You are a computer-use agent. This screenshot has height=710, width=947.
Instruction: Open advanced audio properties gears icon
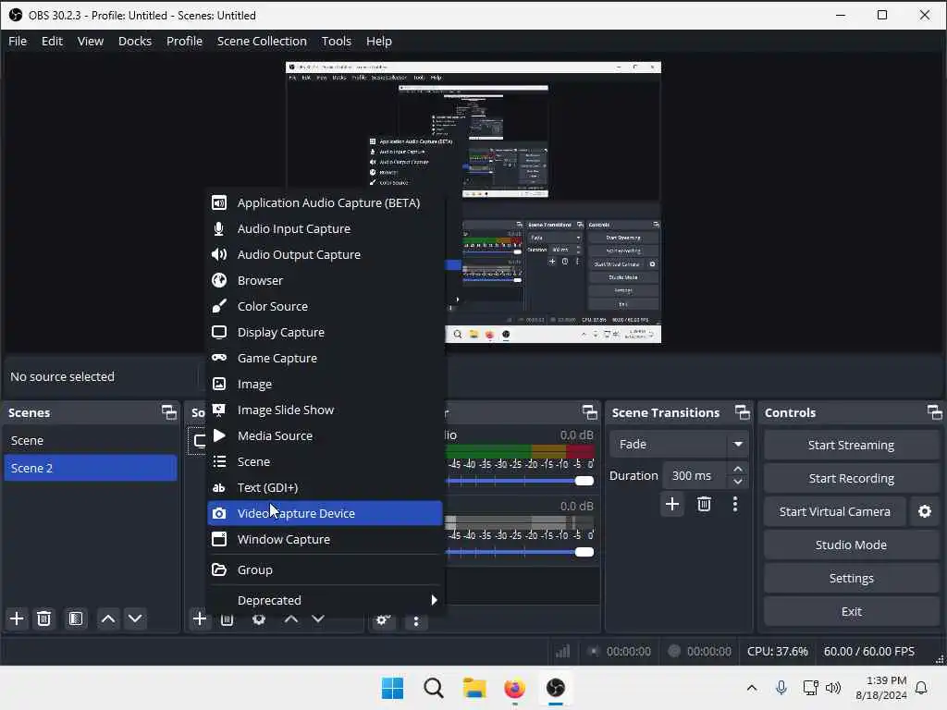point(383,620)
